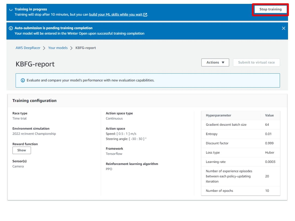Click the info icon in evaluation notice
Screen dimensions: 295x221
click(x=23, y=80)
